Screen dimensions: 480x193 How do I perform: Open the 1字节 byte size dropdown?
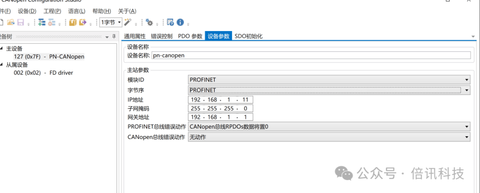point(111,22)
